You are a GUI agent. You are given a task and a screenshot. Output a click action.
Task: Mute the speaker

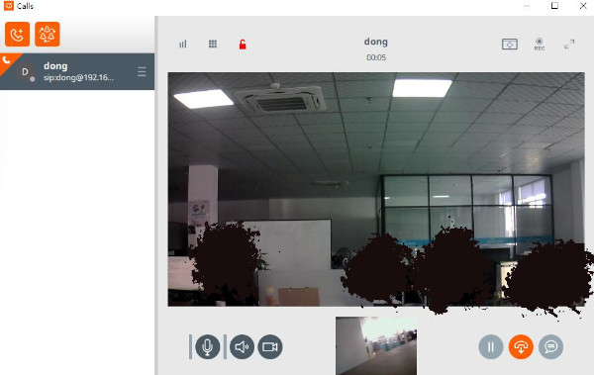[x=243, y=346]
